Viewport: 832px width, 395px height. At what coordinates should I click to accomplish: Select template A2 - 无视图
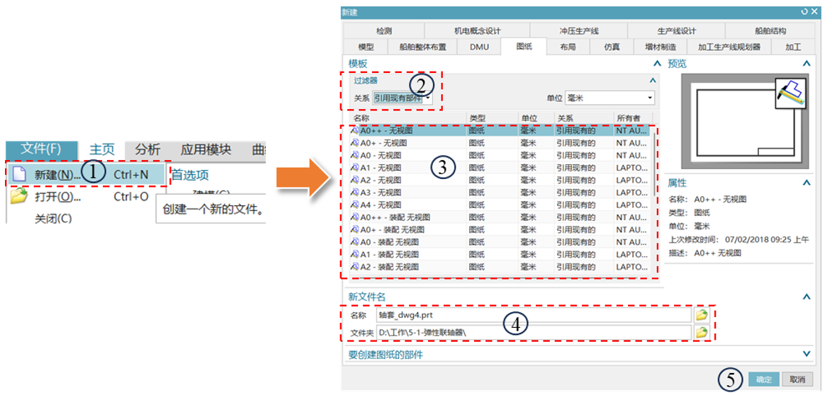[500, 180]
